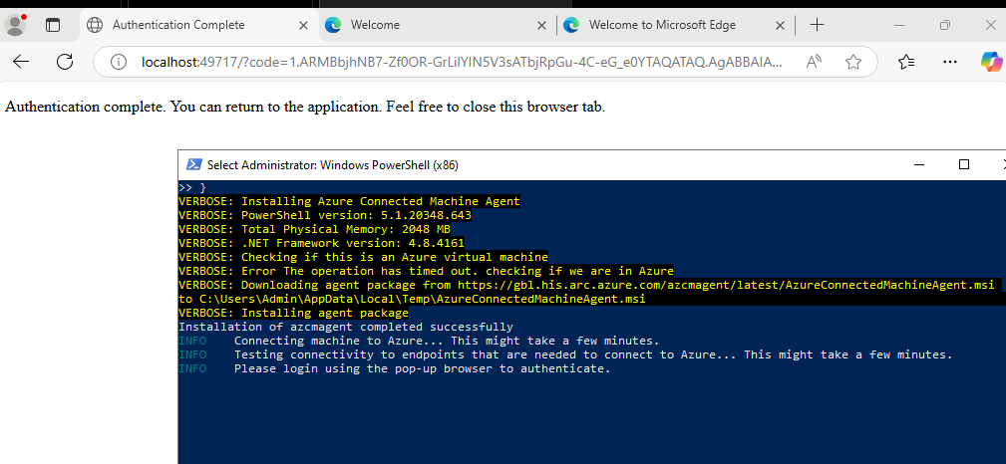Click the 'PowerShell version: 5.1.20348.643' line
This screenshot has height=464, width=1006.
click(x=325, y=215)
